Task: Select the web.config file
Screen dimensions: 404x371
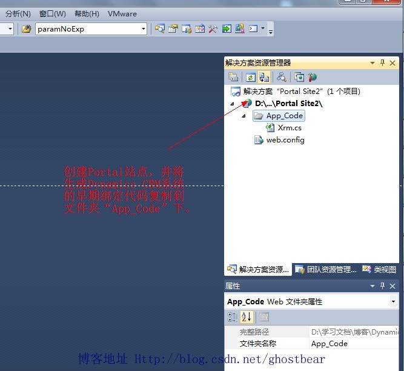Action: 285,140
